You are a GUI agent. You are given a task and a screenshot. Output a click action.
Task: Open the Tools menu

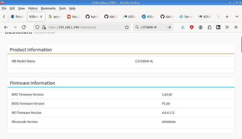point(62,8)
